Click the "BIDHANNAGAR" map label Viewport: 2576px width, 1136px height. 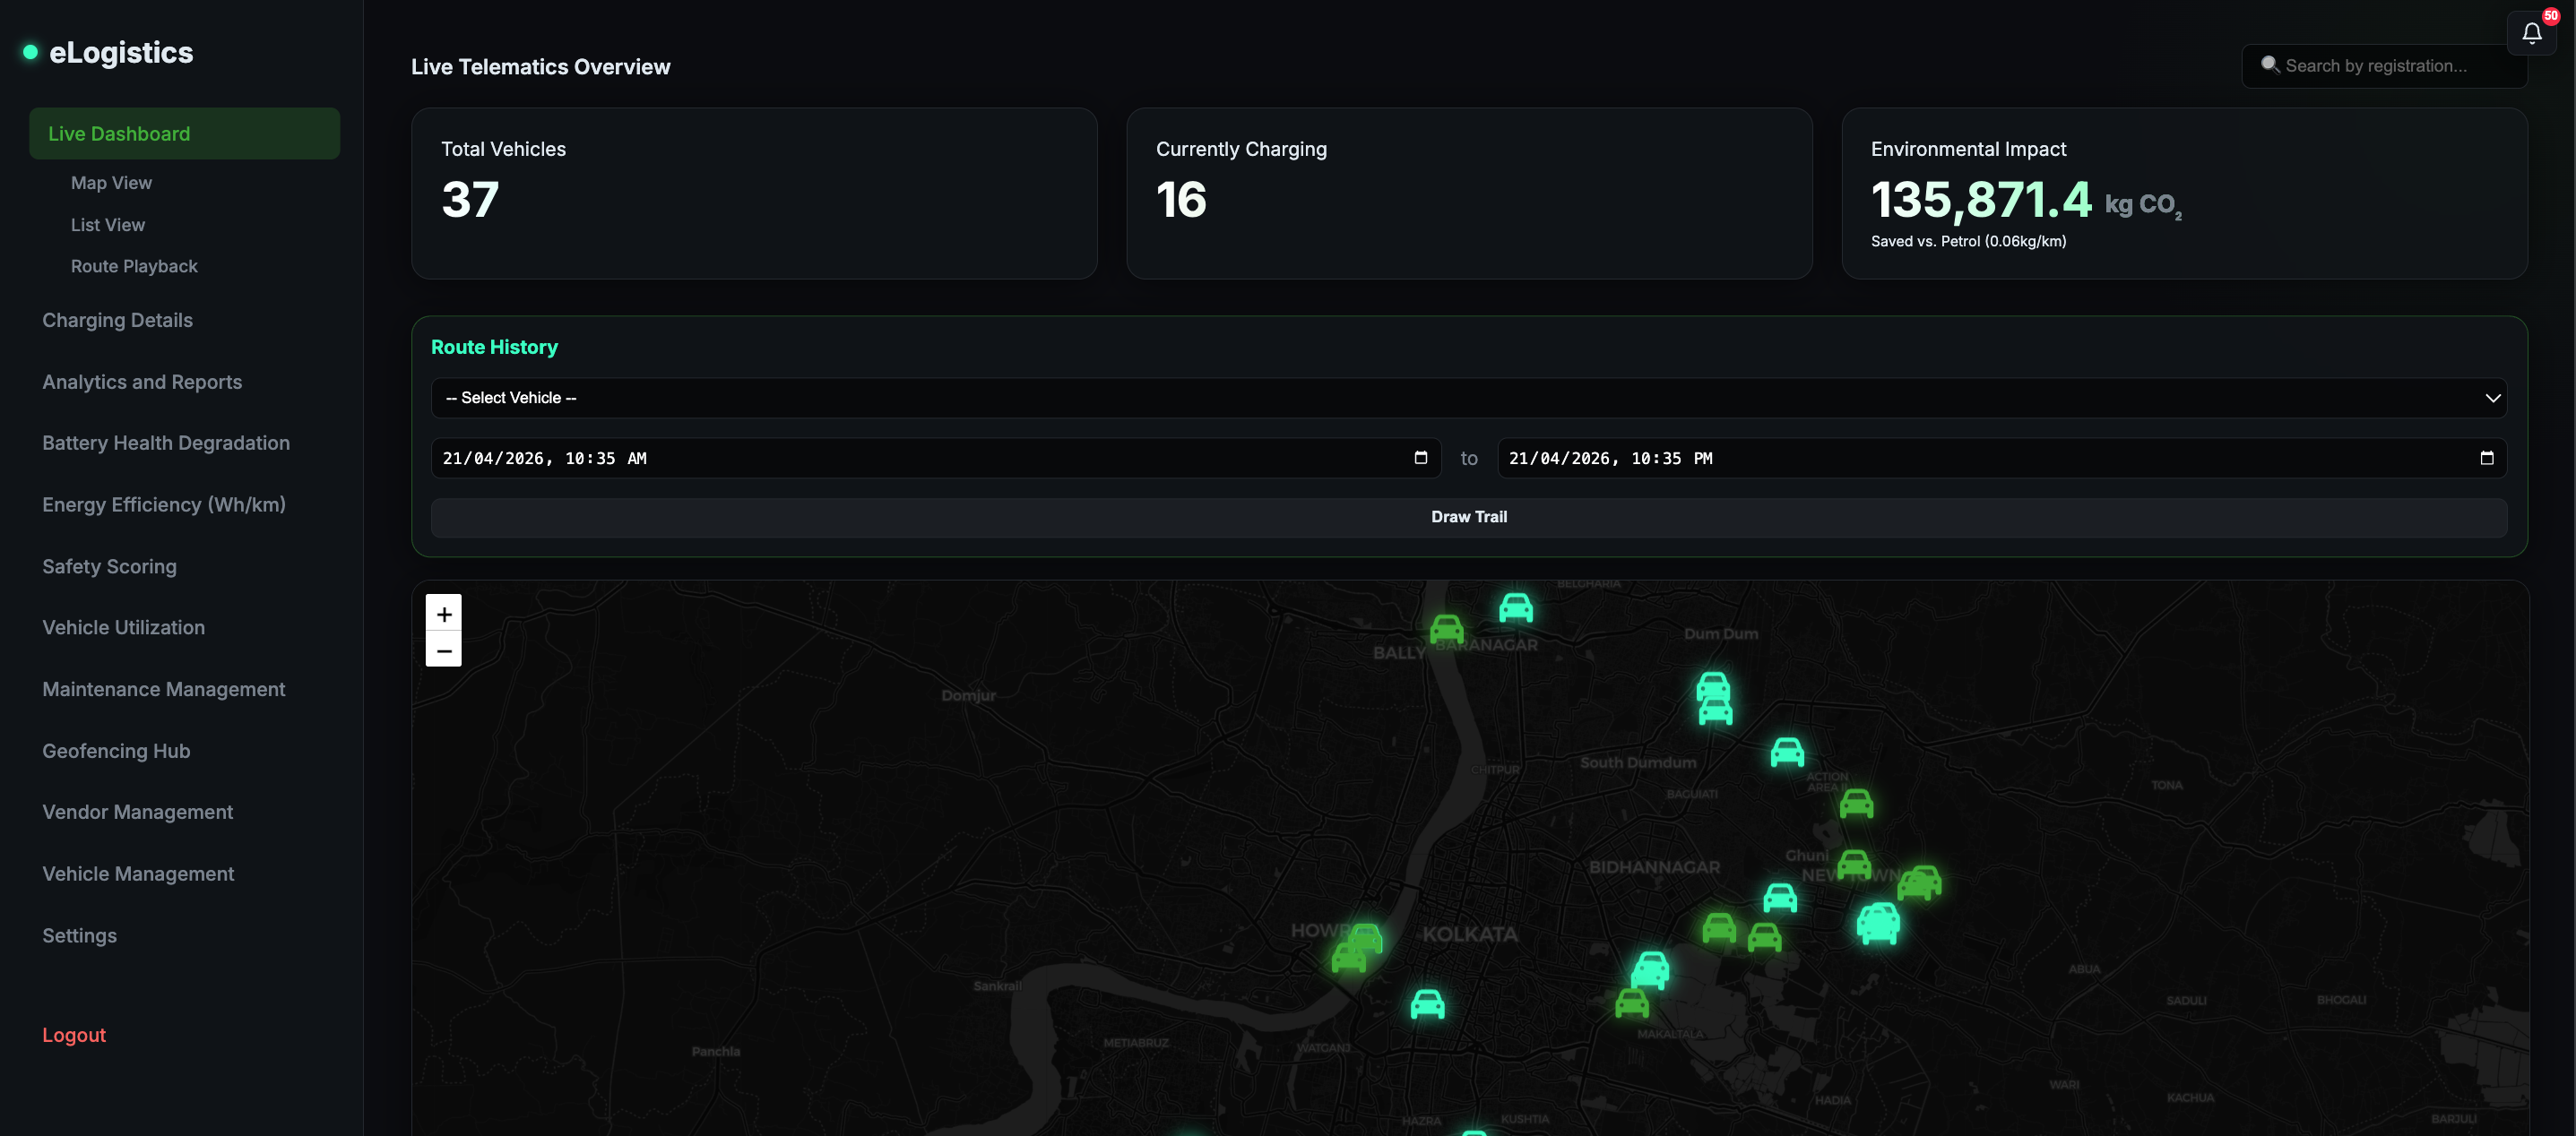tap(1654, 867)
